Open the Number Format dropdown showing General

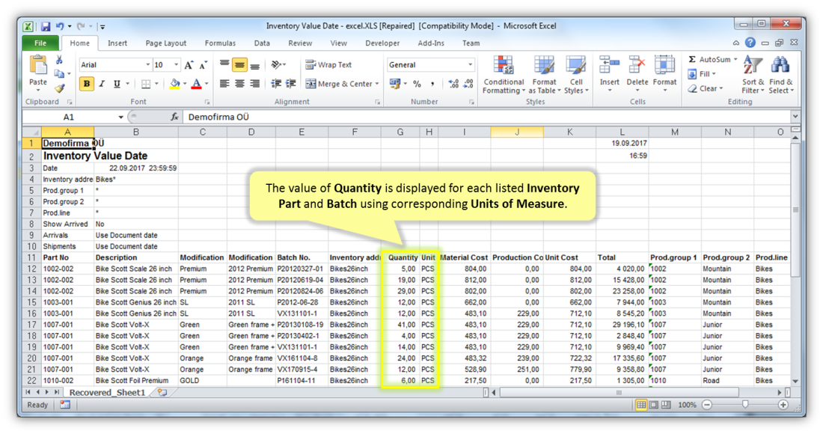click(471, 64)
